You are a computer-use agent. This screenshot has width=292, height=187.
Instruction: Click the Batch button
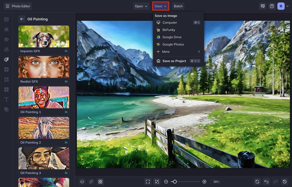pyautogui.click(x=178, y=6)
